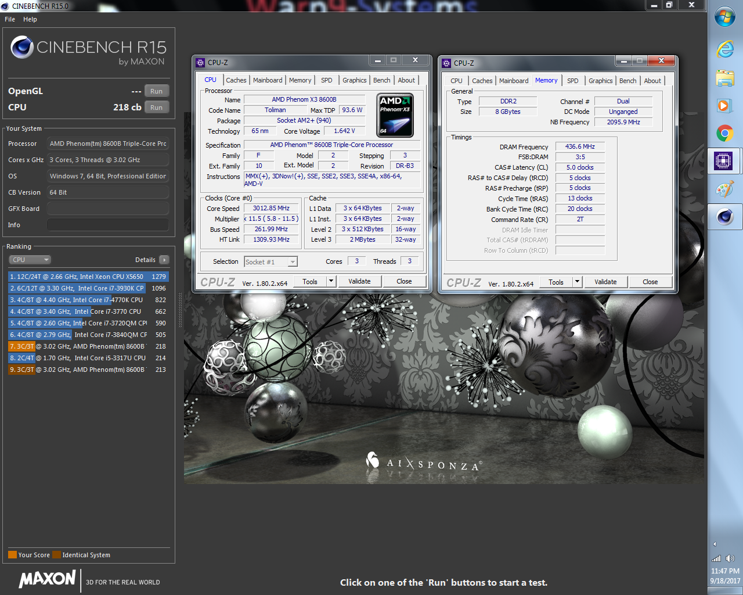Switch to Bench tab in left CPU-Z
The height and width of the screenshot is (595, 743).
click(382, 80)
